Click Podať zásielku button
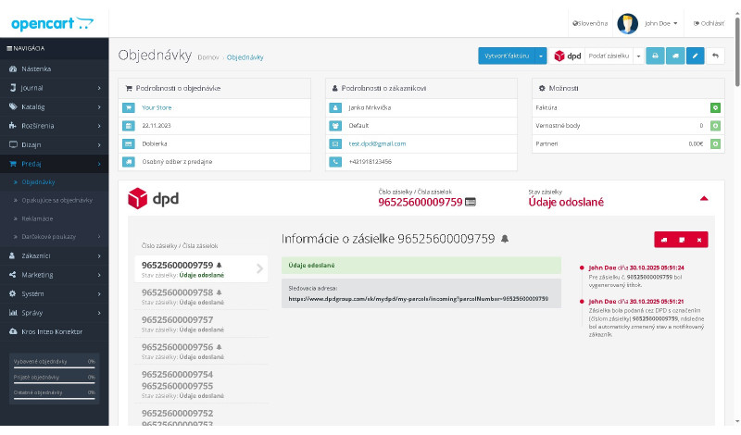 (609, 56)
